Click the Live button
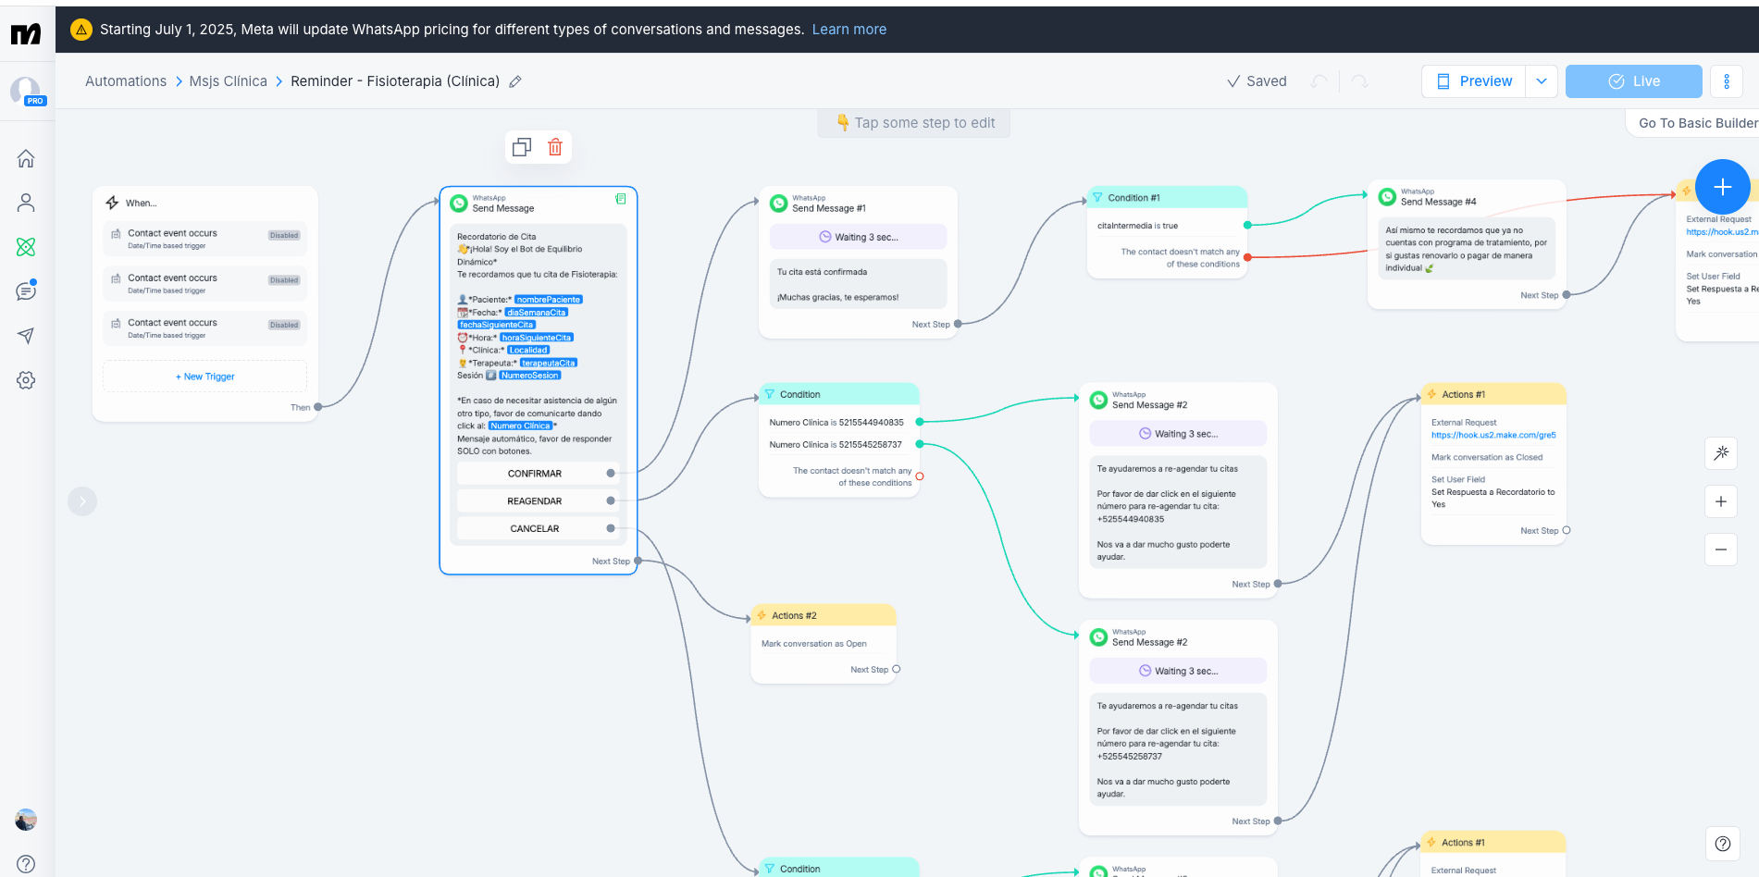Image resolution: width=1759 pixels, height=877 pixels. point(1634,81)
